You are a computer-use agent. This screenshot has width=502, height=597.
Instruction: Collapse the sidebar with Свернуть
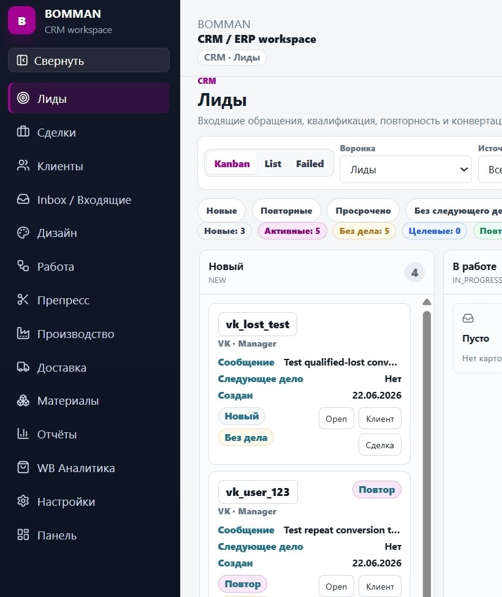(x=89, y=60)
